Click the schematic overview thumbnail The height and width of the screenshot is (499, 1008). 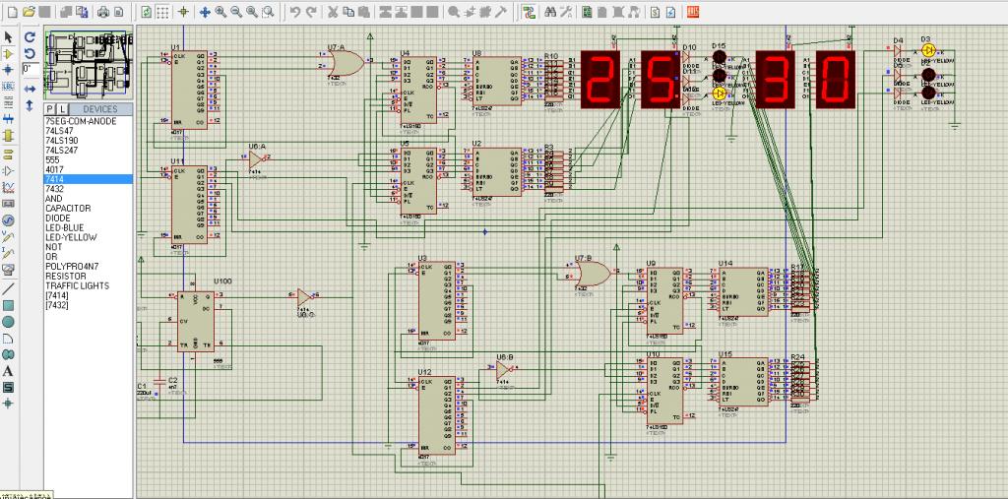[89, 64]
